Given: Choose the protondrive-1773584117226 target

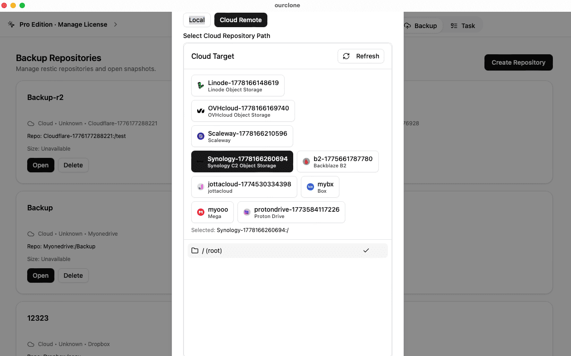Looking at the screenshot, I should pyautogui.click(x=291, y=212).
